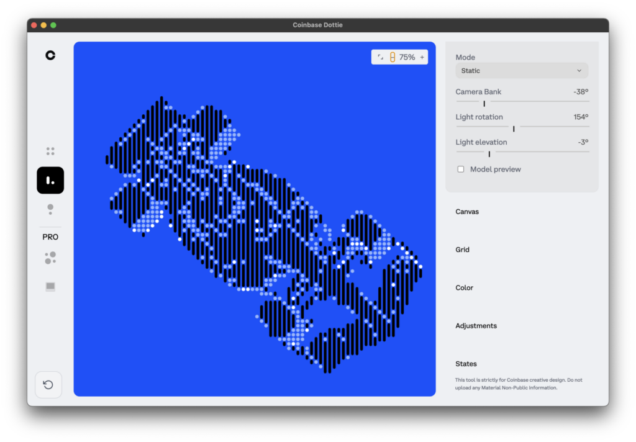
Task: Click the Light elevation slider handle
Action: click(x=489, y=154)
